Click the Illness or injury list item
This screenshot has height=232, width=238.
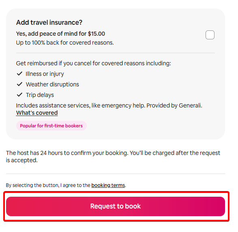pos(45,74)
